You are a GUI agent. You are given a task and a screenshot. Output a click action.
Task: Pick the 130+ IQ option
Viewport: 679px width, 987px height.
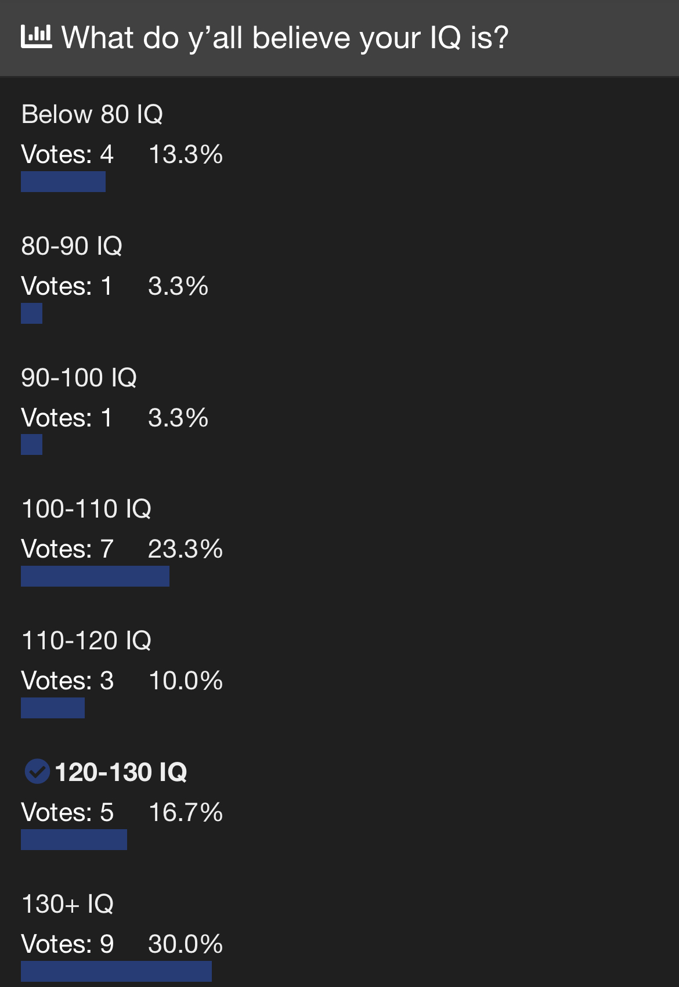(x=67, y=904)
